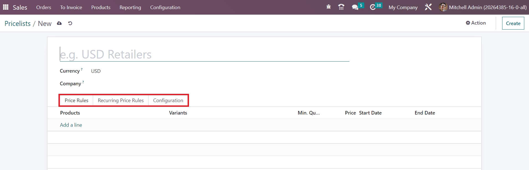Click the debug bug icon

click(x=329, y=7)
